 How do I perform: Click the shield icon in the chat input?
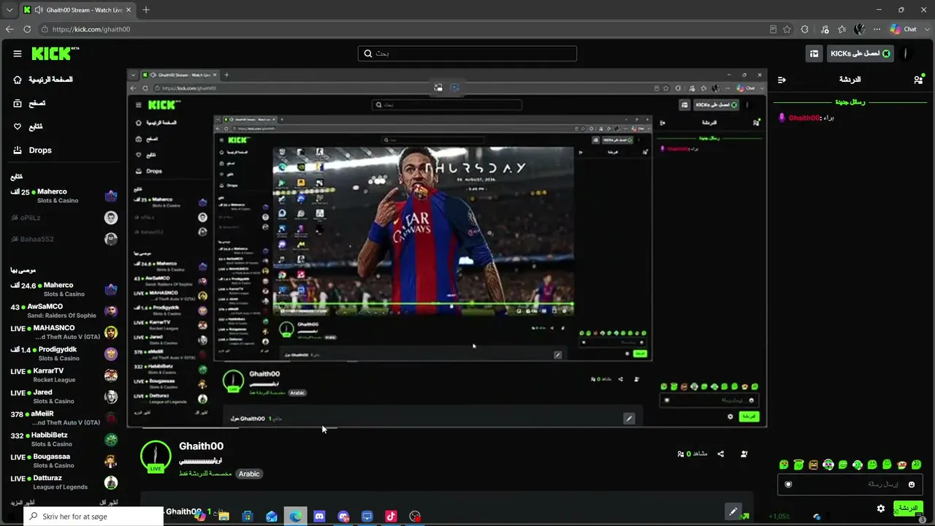[788, 484]
